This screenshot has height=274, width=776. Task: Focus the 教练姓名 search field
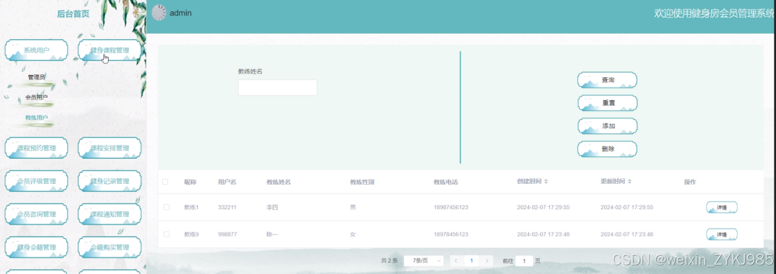coord(277,88)
